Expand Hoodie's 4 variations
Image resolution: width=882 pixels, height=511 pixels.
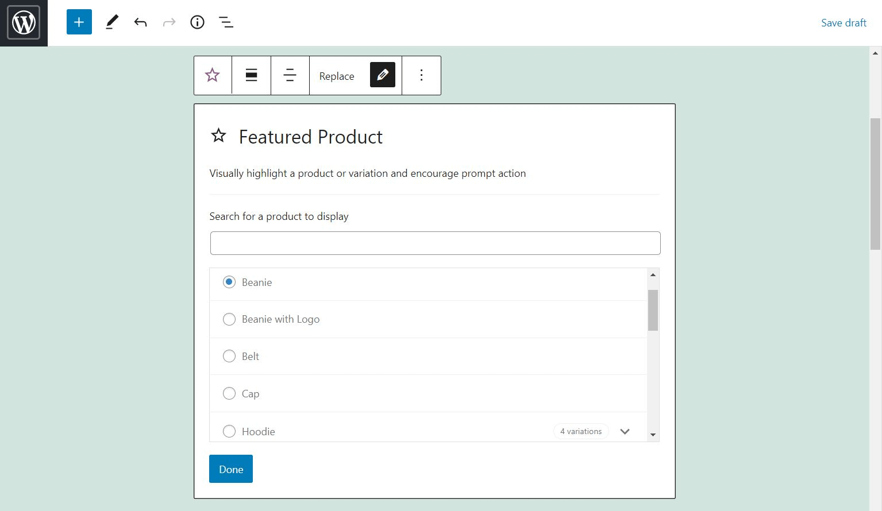(625, 431)
